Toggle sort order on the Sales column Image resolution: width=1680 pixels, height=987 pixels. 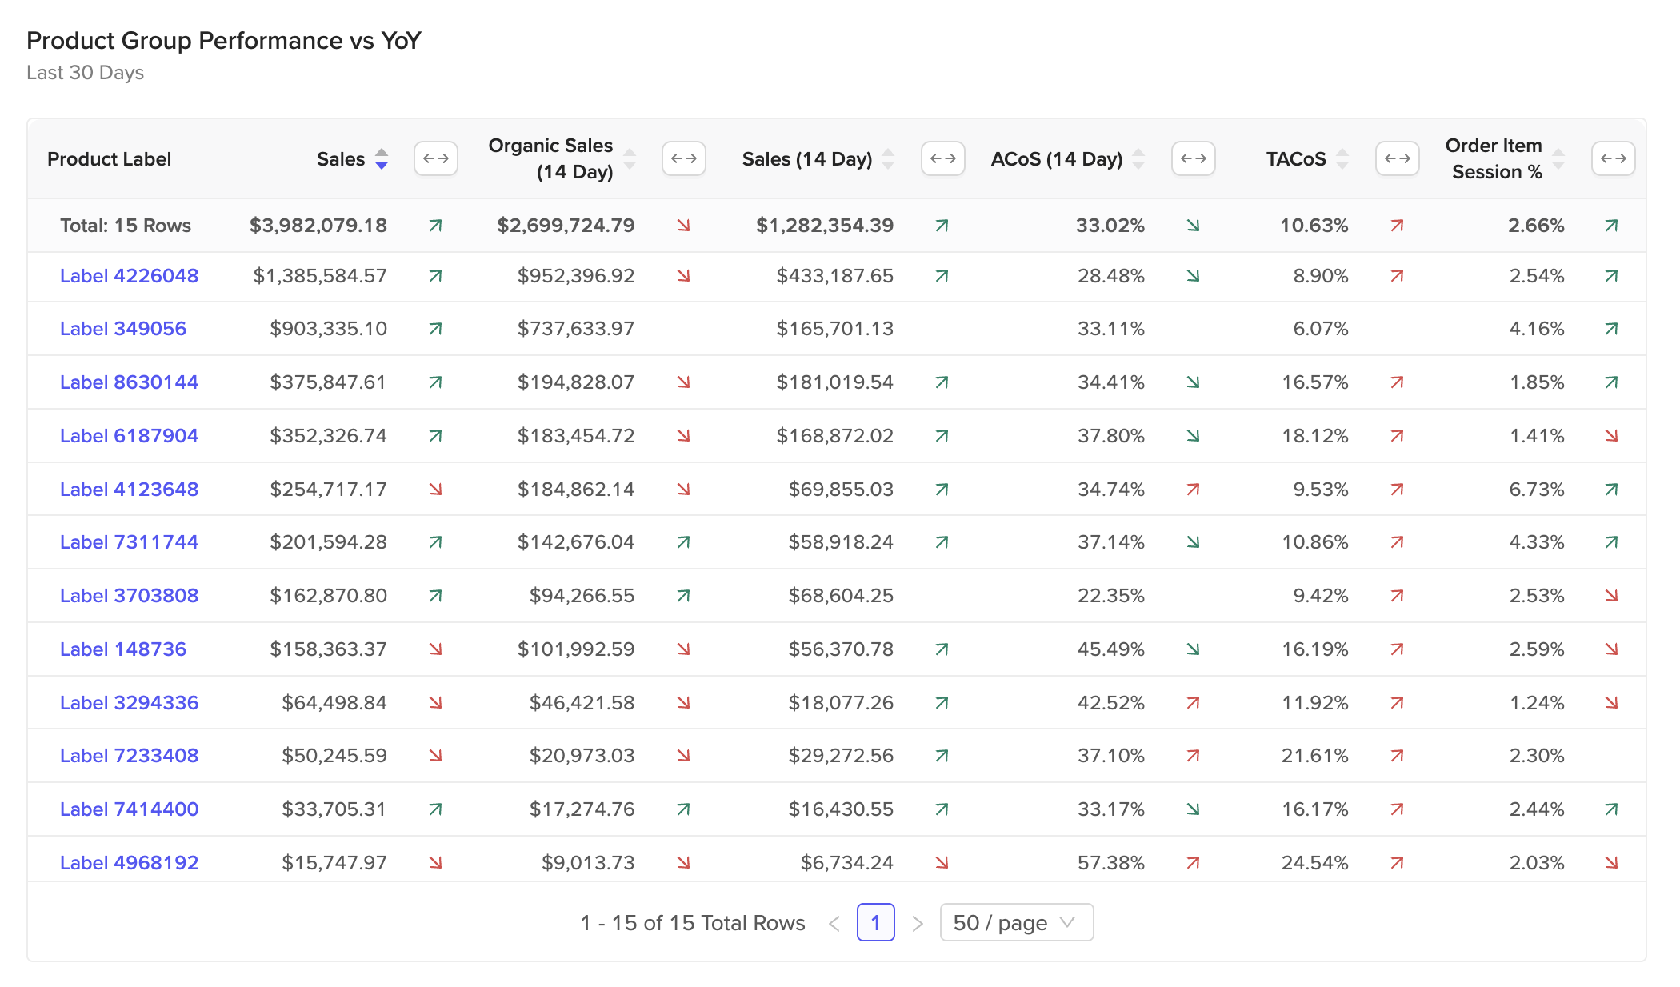pyautogui.click(x=382, y=158)
